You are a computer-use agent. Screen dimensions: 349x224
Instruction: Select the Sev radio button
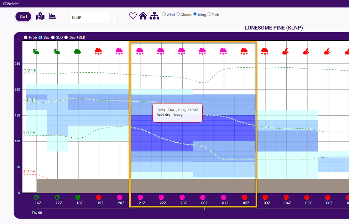coord(40,37)
